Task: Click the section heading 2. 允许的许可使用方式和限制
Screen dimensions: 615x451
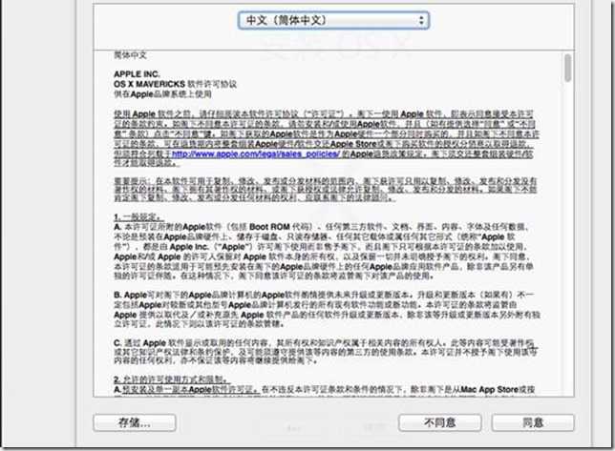Action: point(172,379)
